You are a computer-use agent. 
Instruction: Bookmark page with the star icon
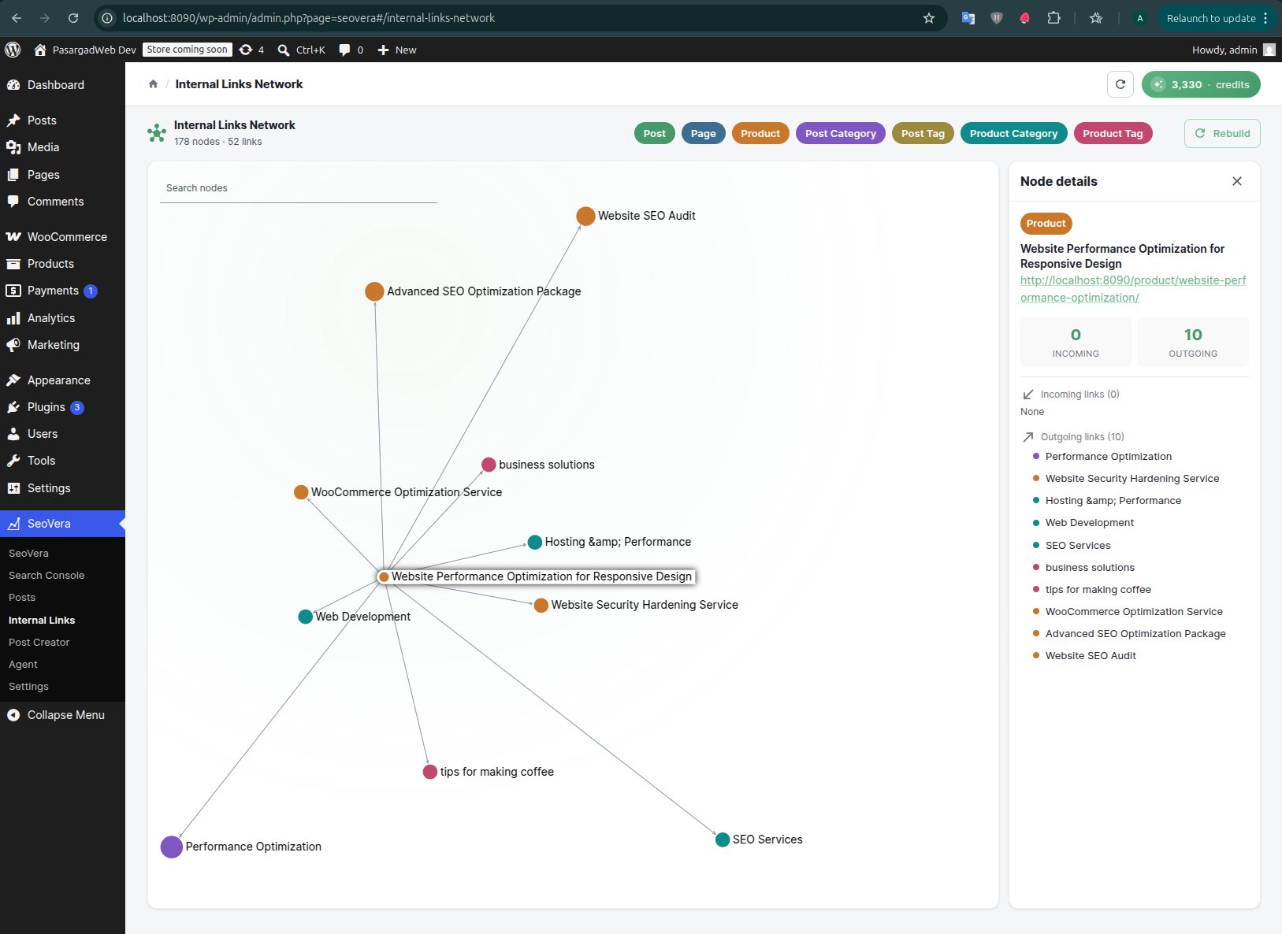coord(929,18)
